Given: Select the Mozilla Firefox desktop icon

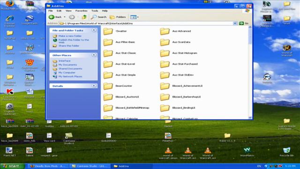Looking at the screenshot, I should tap(9, 5).
